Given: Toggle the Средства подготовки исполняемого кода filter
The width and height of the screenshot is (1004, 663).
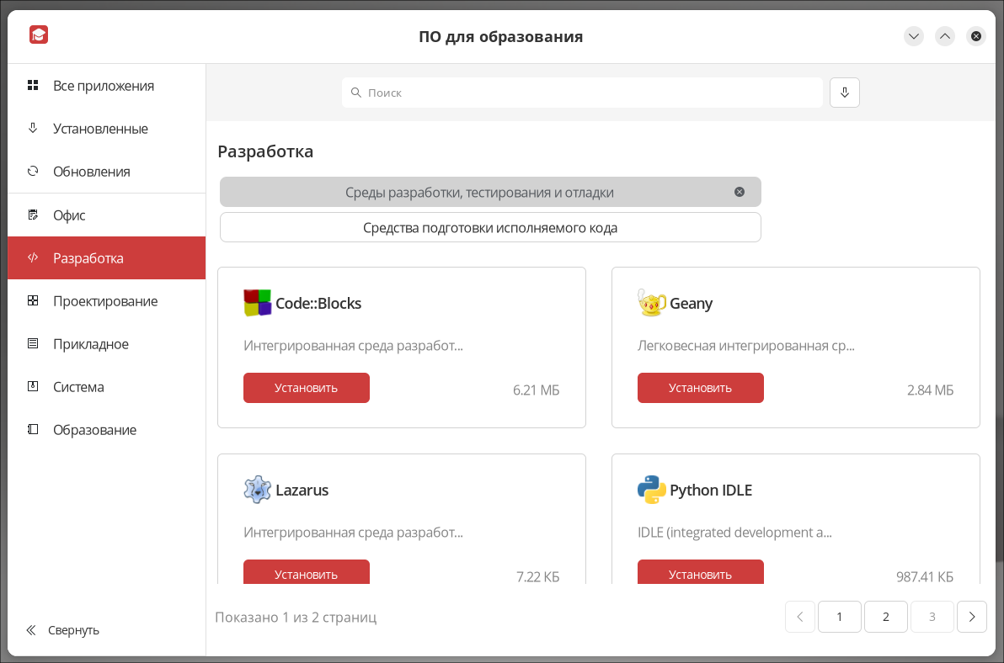Looking at the screenshot, I should point(490,227).
